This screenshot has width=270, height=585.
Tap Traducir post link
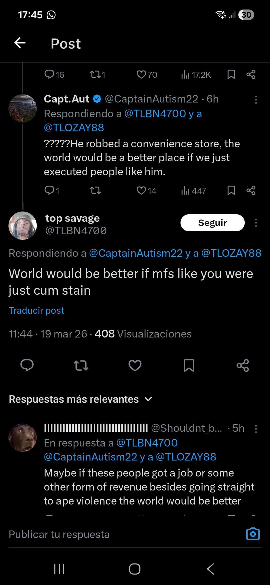[36, 310]
